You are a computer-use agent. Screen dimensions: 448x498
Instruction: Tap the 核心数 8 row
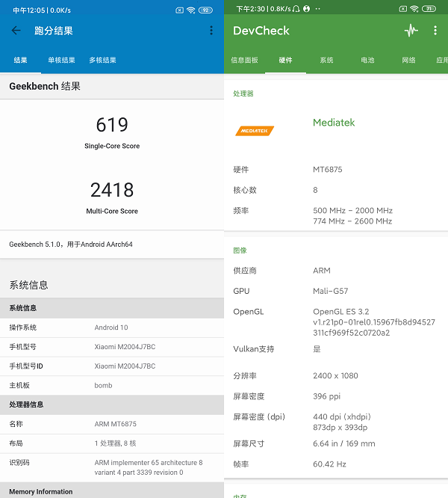(336, 190)
